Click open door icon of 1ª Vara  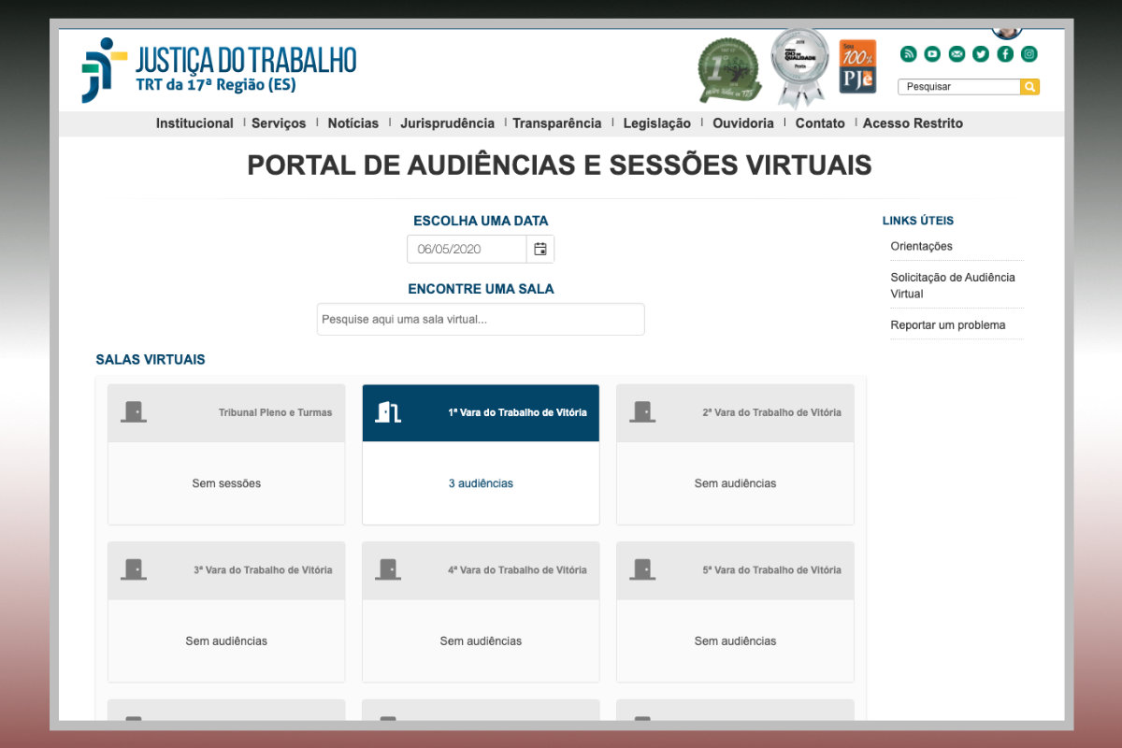pyautogui.click(x=388, y=411)
